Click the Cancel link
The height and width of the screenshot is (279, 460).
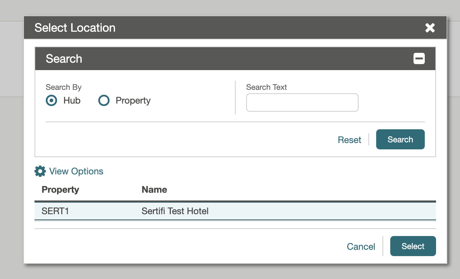(361, 247)
